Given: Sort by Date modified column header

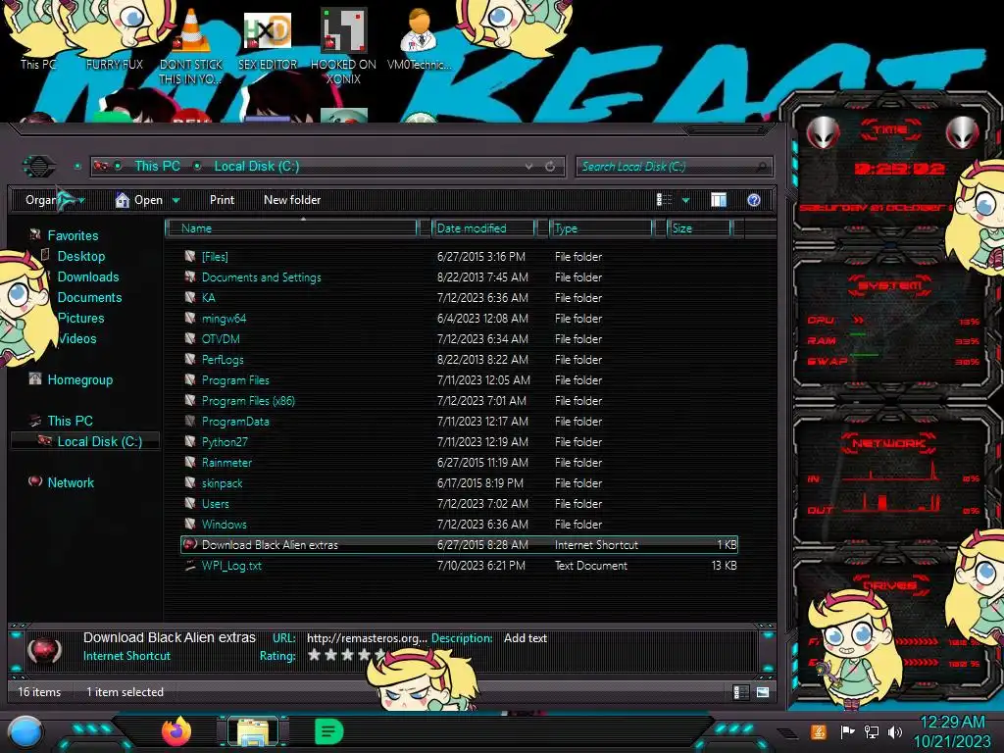Looking at the screenshot, I should pos(483,227).
